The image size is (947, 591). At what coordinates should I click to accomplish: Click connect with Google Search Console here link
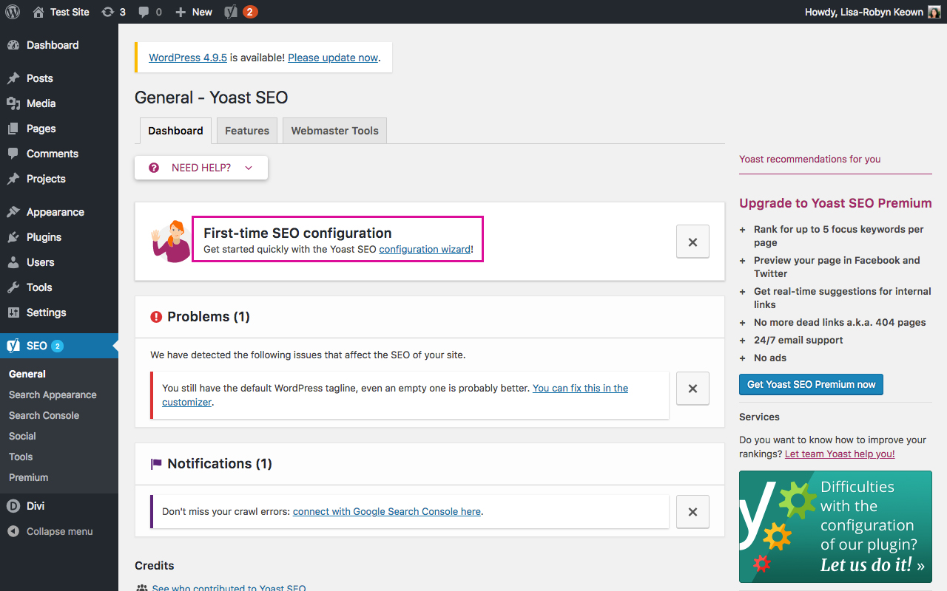[x=387, y=511]
